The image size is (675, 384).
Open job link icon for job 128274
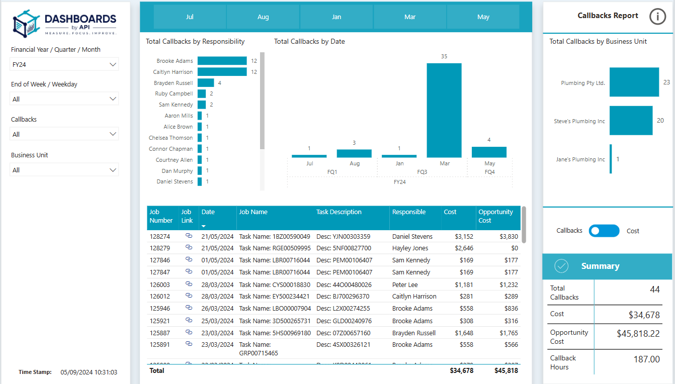coord(189,236)
